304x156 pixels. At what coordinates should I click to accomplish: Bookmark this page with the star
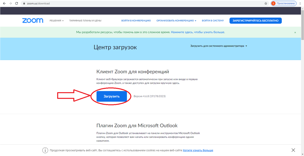[x=266, y=4]
